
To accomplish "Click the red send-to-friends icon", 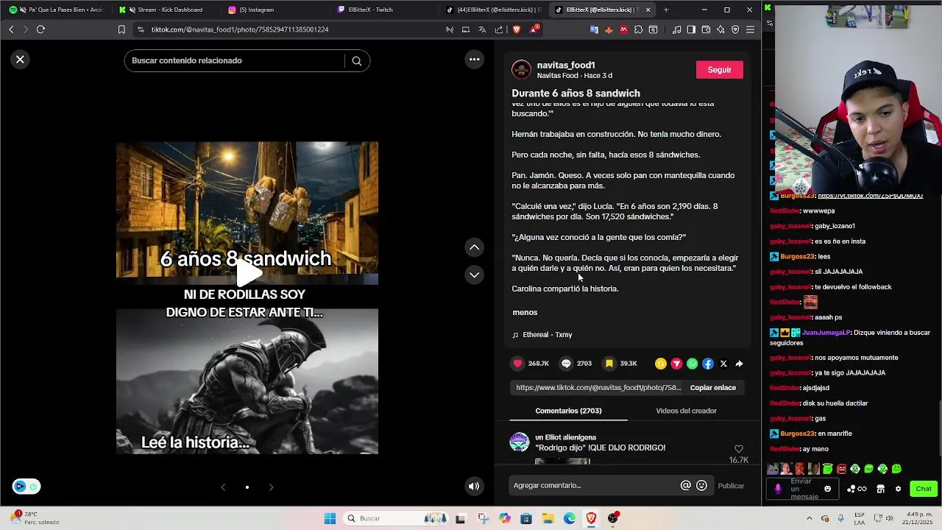I will click(676, 364).
